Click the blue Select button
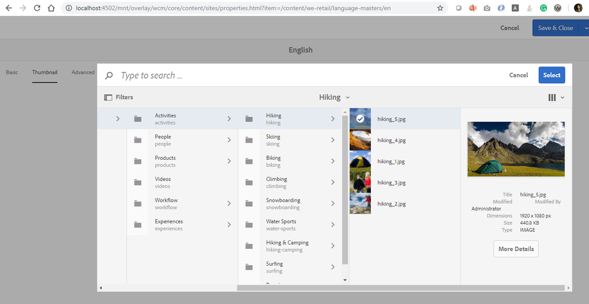589x304 pixels. tap(551, 75)
